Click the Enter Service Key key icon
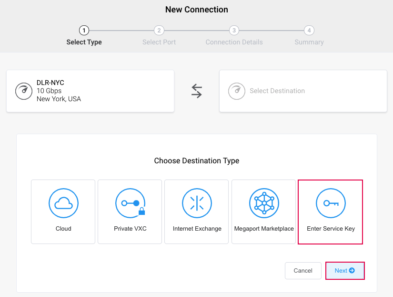This screenshot has width=393, height=297. [x=331, y=203]
